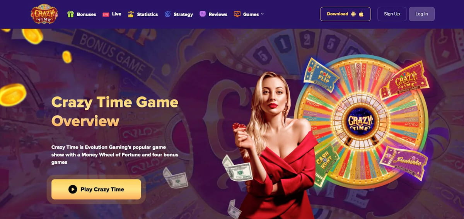Click the Android icon in Download button
464x219 pixels.
click(x=353, y=14)
